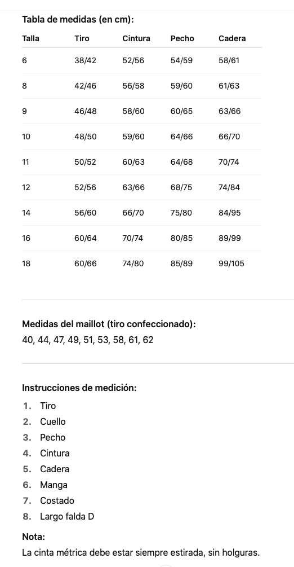Click the Tiro column header
This screenshot has width=294, height=567.
[x=82, y=38]
